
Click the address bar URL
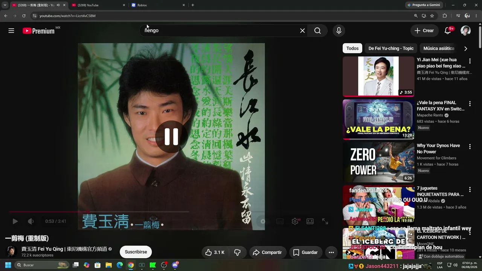[67, 16]
